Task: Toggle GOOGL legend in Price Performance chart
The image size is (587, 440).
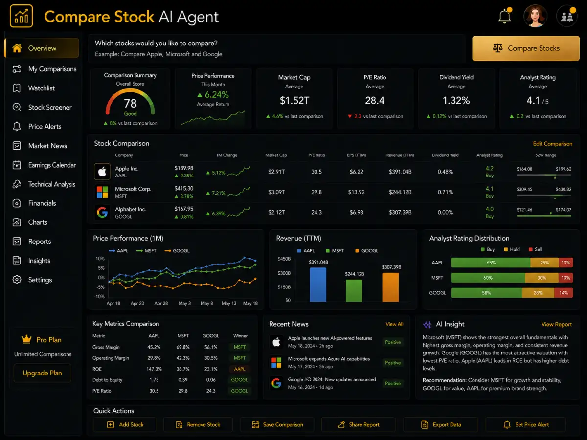Action: click(x=177, y=251)
